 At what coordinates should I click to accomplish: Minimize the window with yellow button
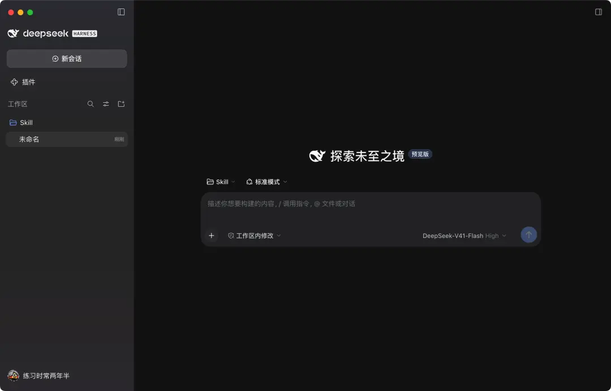click(21, 12)
